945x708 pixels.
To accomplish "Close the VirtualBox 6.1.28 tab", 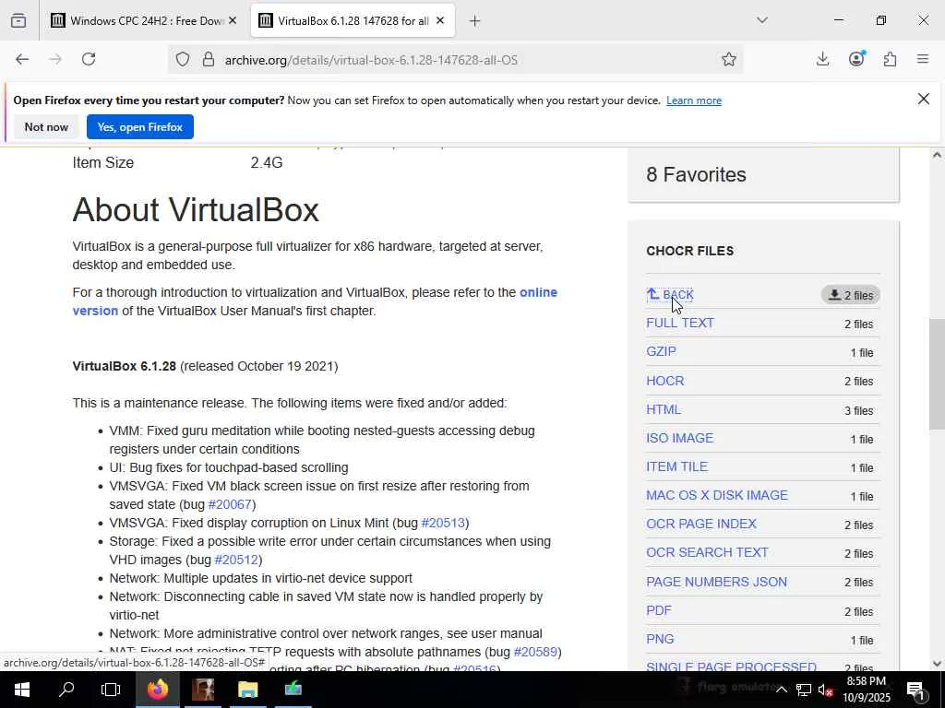I will coord(440,21).
